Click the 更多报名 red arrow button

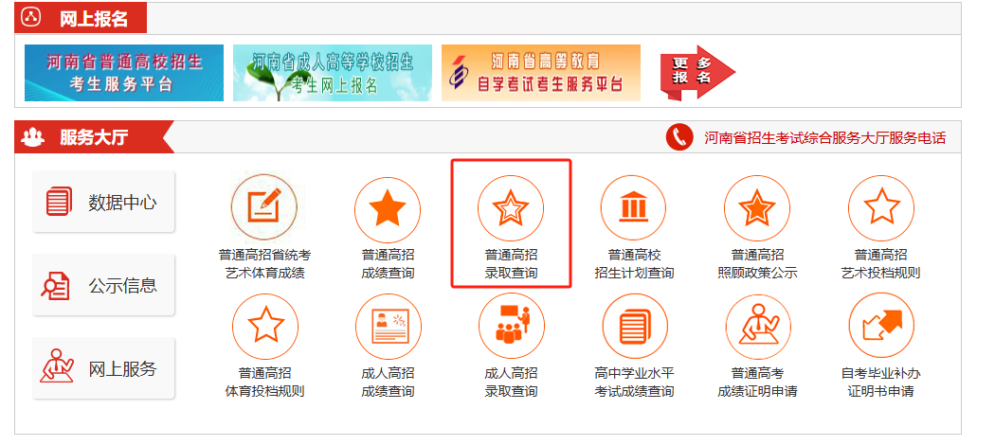click(x=697, y=72)
